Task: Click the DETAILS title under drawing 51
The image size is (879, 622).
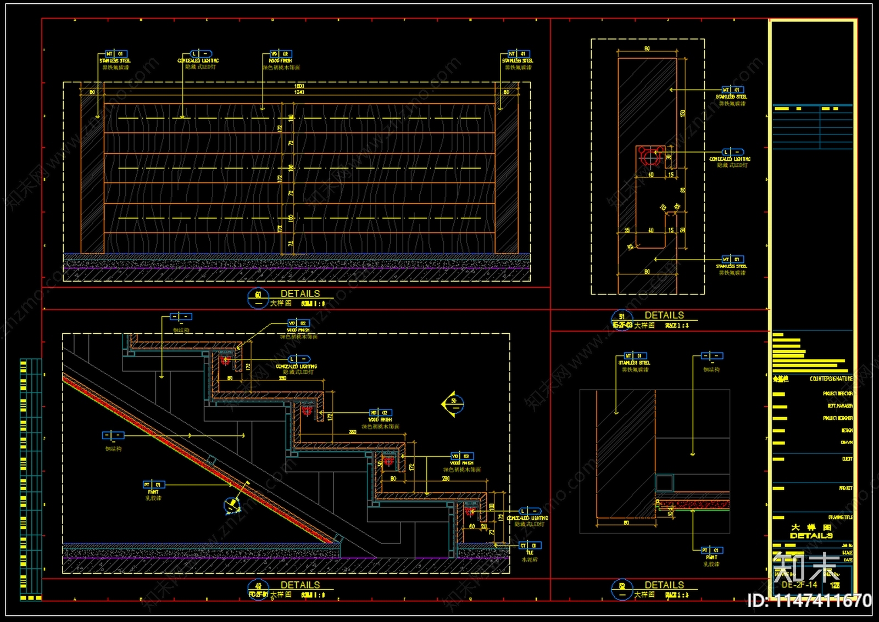Action: pos(664,315)
